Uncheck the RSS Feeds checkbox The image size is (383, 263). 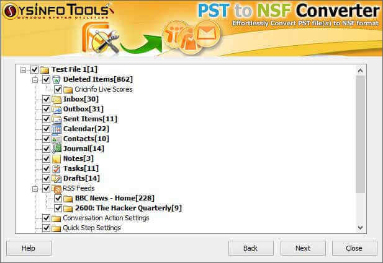pos(46,188)
